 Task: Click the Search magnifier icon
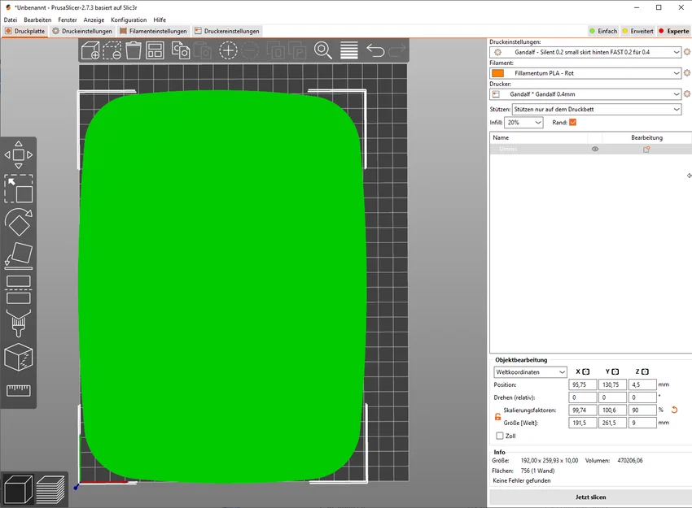322,50
